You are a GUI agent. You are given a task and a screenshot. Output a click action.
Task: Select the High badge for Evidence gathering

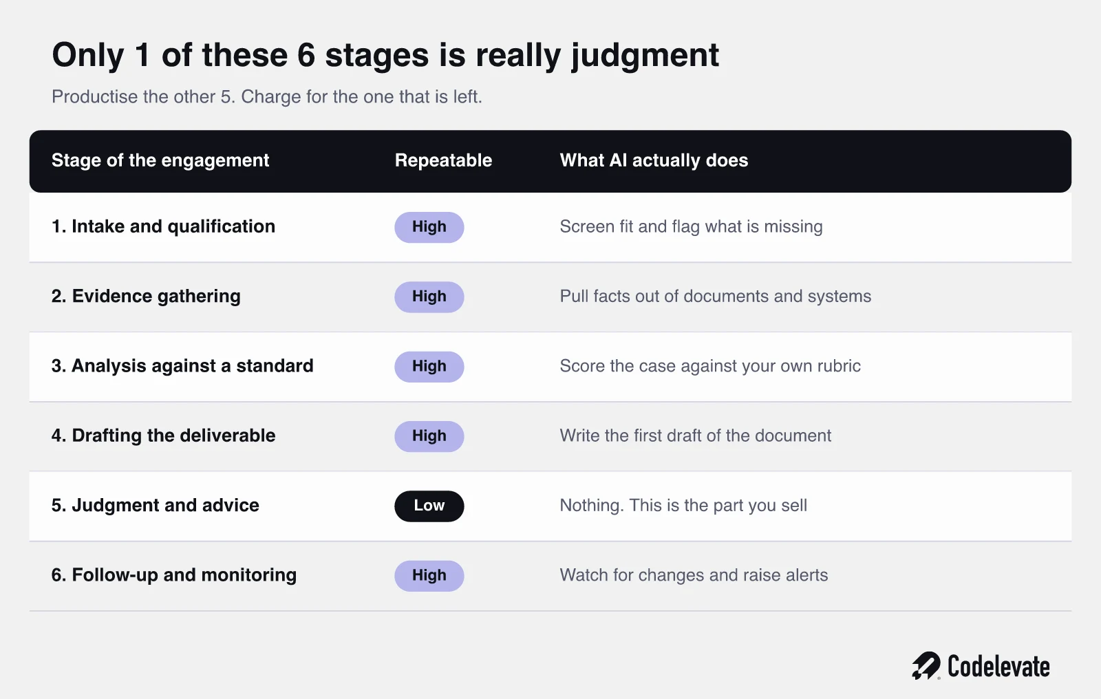tap(429, 297)
